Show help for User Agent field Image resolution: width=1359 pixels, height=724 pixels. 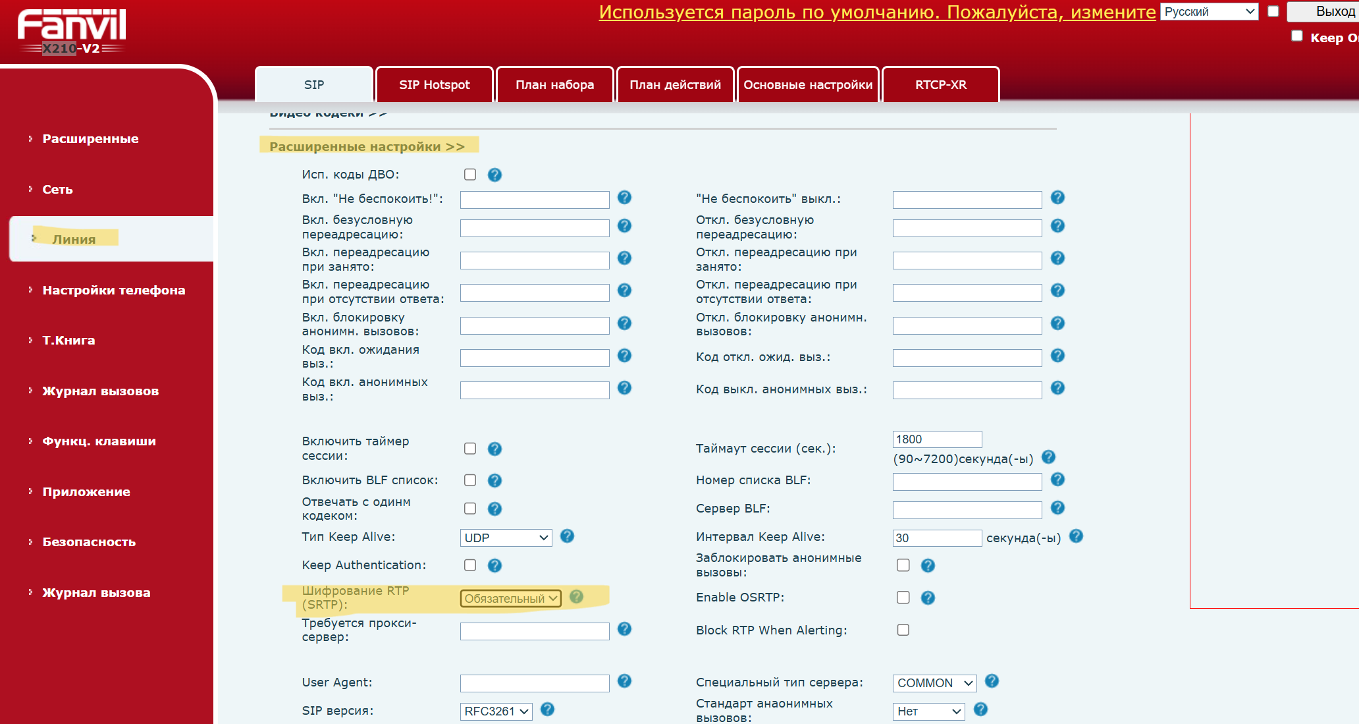[x=624, y=681]
